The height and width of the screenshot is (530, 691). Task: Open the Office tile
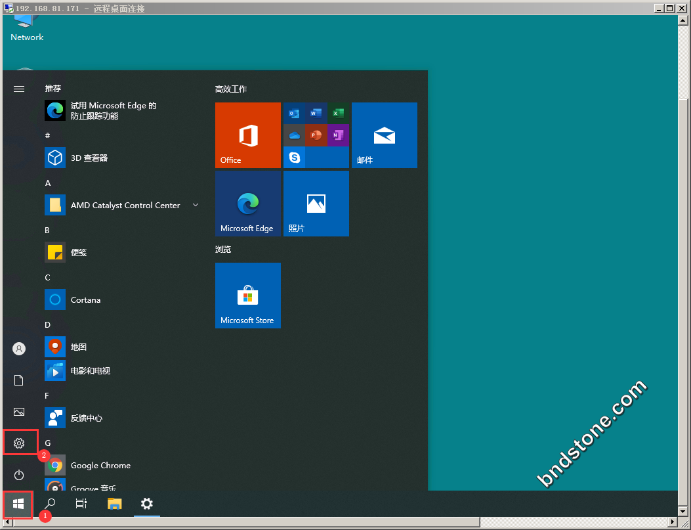(x=247, y=135)
